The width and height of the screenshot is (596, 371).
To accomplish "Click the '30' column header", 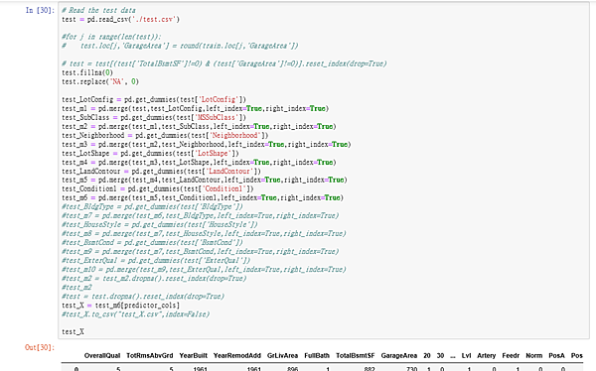I will click(x=440, y=356).
